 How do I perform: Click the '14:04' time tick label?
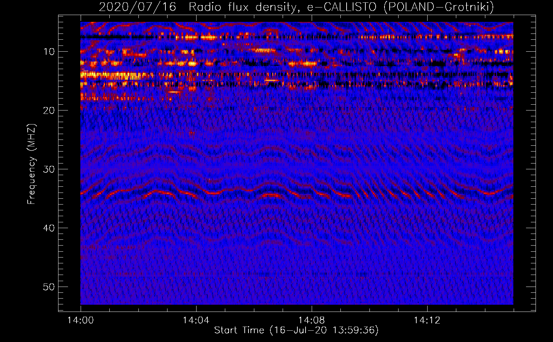click(196, 320)
